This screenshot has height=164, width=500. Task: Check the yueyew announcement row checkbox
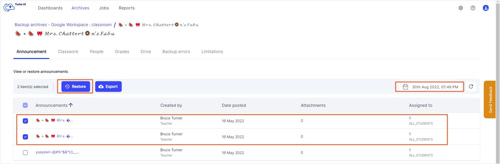tap(25, 153)
